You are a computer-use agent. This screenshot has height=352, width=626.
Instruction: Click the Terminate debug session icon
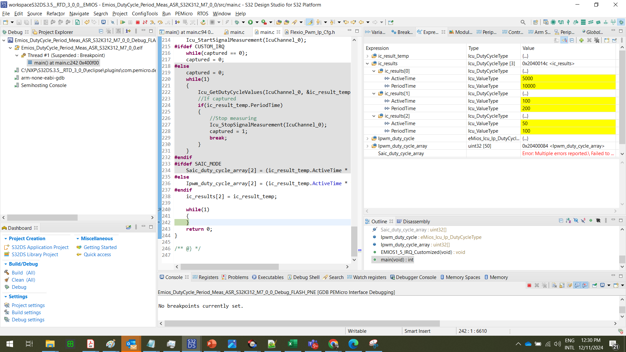tap(138, 22)
